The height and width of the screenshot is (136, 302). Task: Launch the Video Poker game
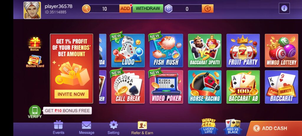point(166,87)
